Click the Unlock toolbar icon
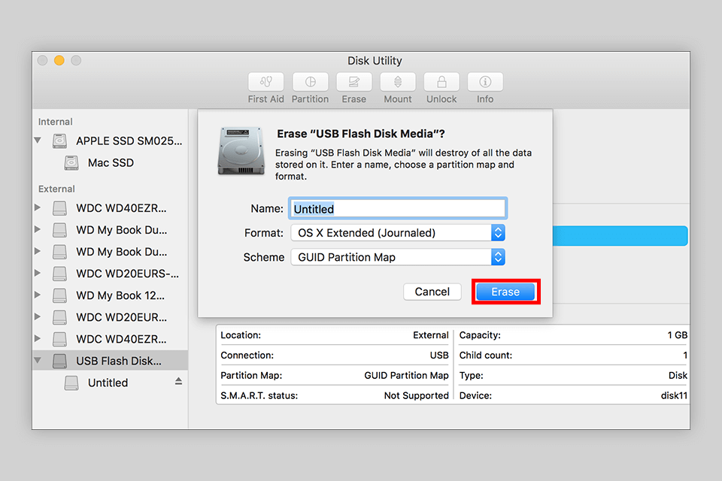The height and width of the screenshot is (481, 722). click(x=441, y=82)
